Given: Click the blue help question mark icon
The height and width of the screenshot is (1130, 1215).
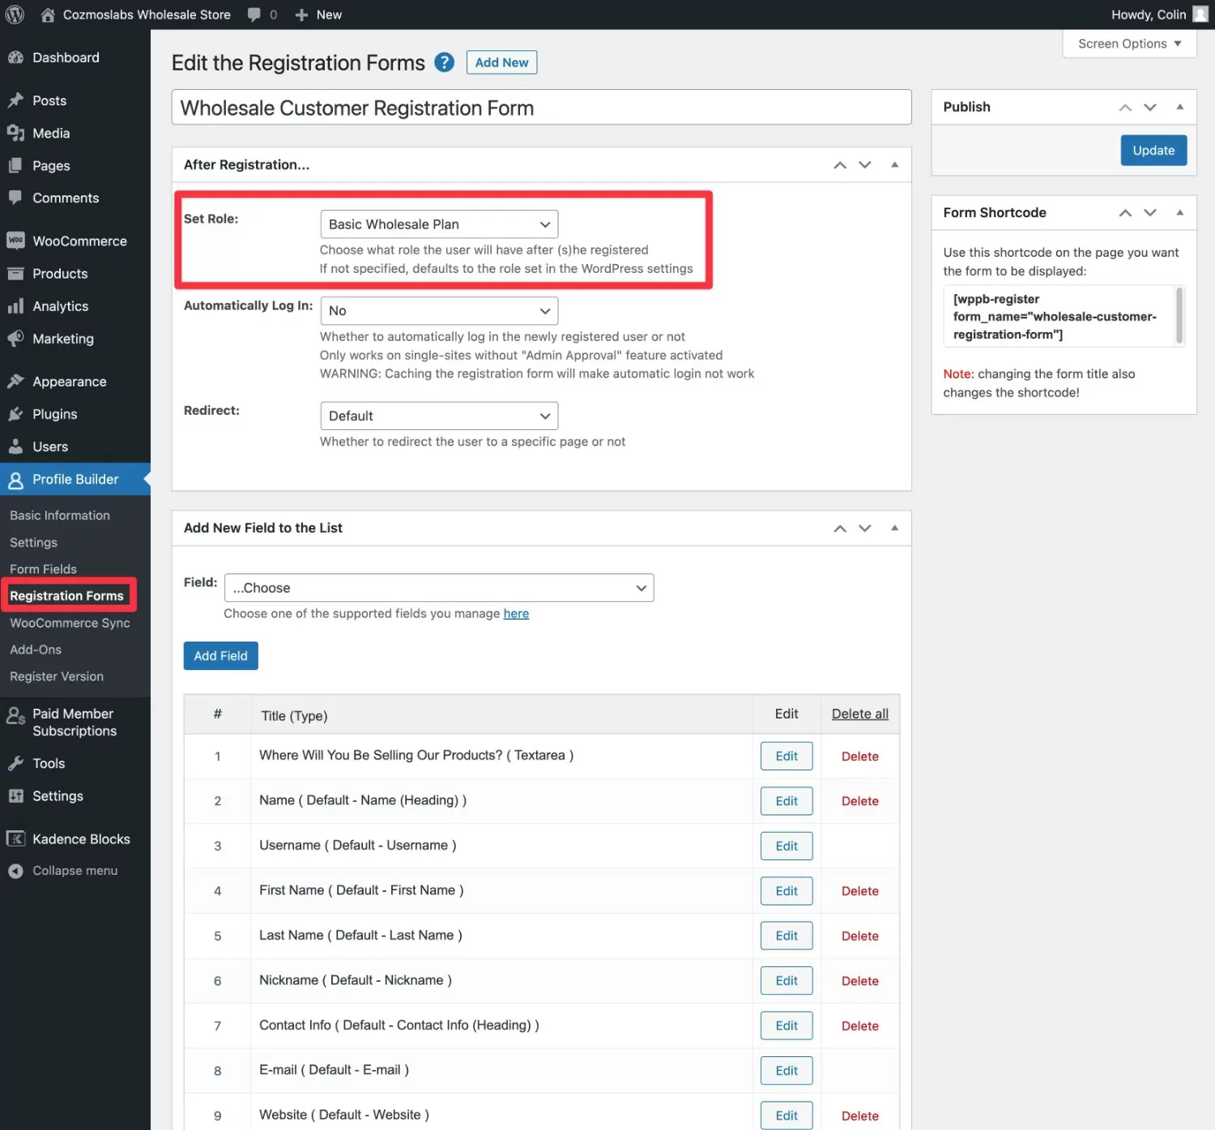Looking at the screenshot, I should (444, 62).
